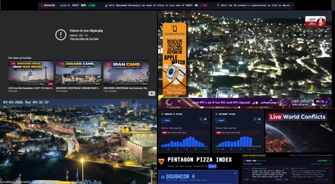Click the wallet address text above the feed
335x184 pixels.
311,155
